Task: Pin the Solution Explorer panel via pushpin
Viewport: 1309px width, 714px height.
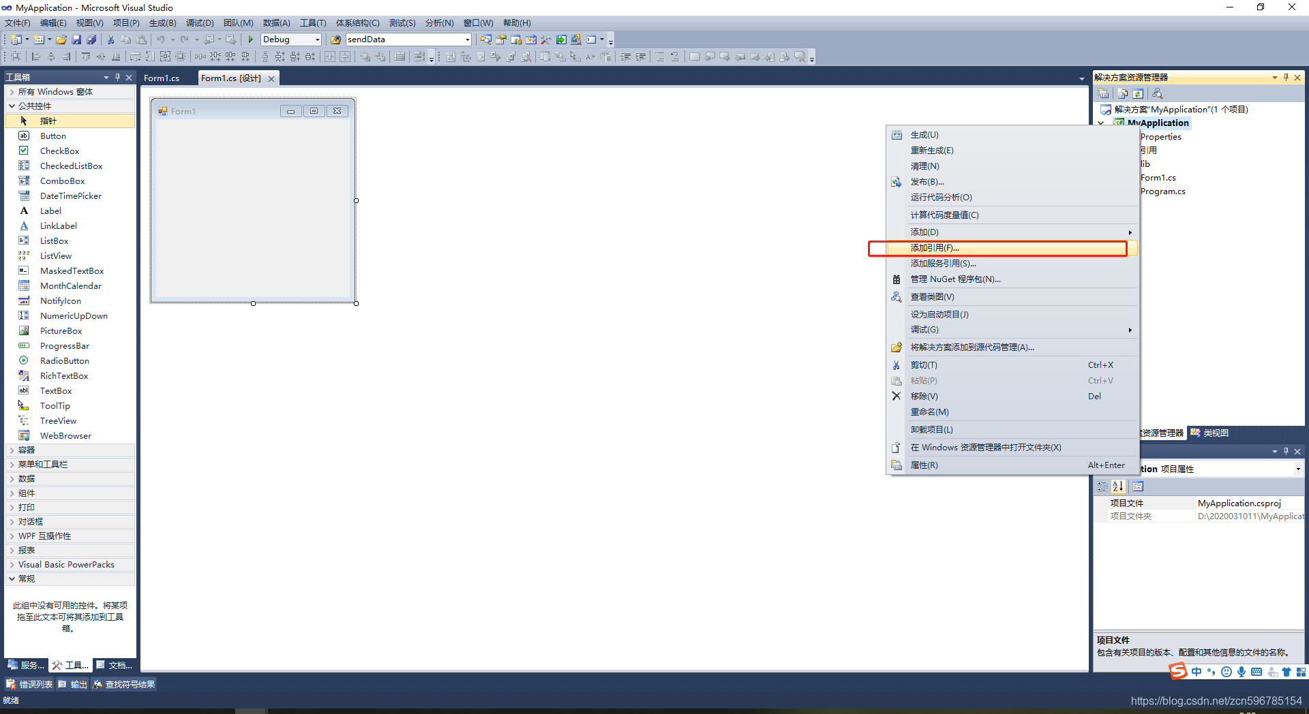Action: [1286, 77]
